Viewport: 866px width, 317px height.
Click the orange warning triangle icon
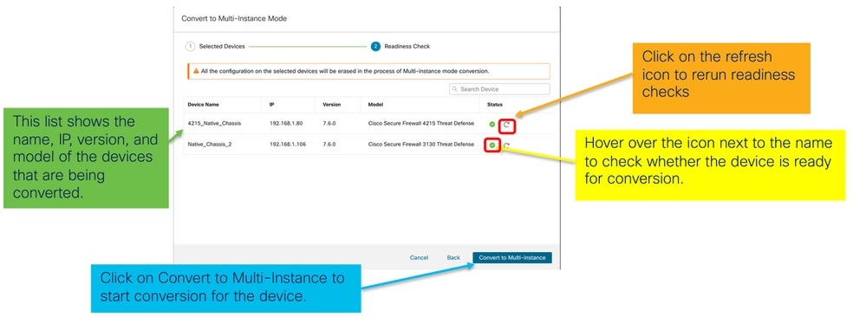point(196,71)
